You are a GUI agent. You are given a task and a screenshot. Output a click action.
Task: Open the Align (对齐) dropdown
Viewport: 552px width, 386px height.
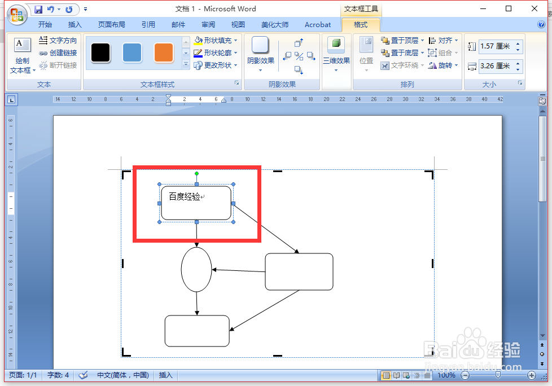(x=444, y=40)
